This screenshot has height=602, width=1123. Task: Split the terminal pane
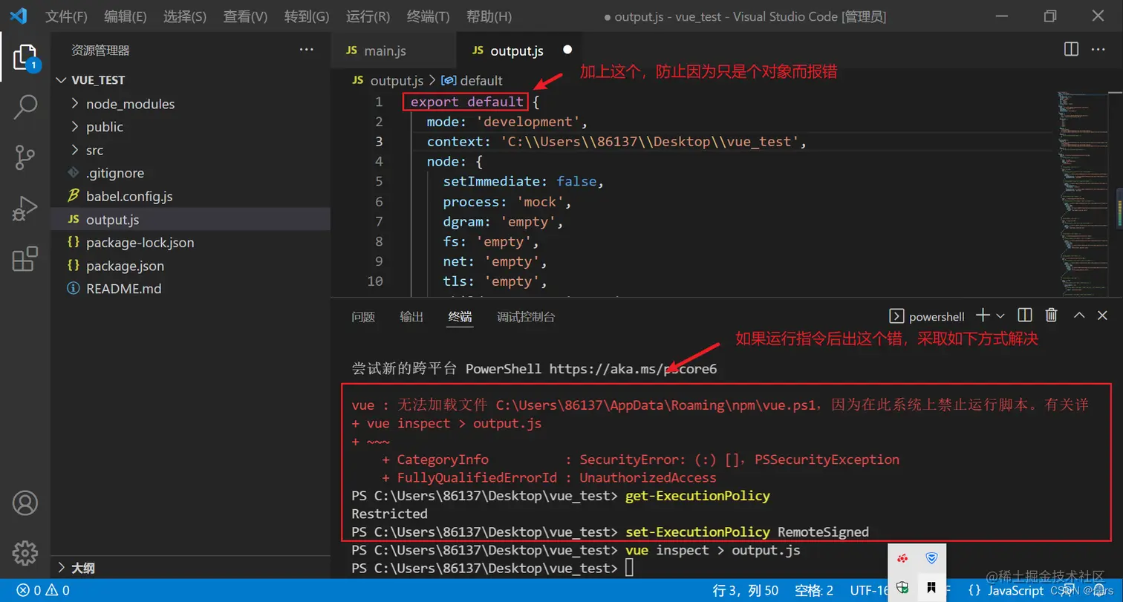pos(1024,315)
